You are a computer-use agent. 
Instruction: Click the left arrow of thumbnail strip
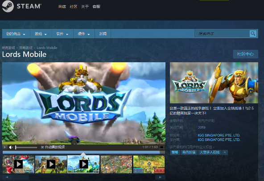point(7,177)
